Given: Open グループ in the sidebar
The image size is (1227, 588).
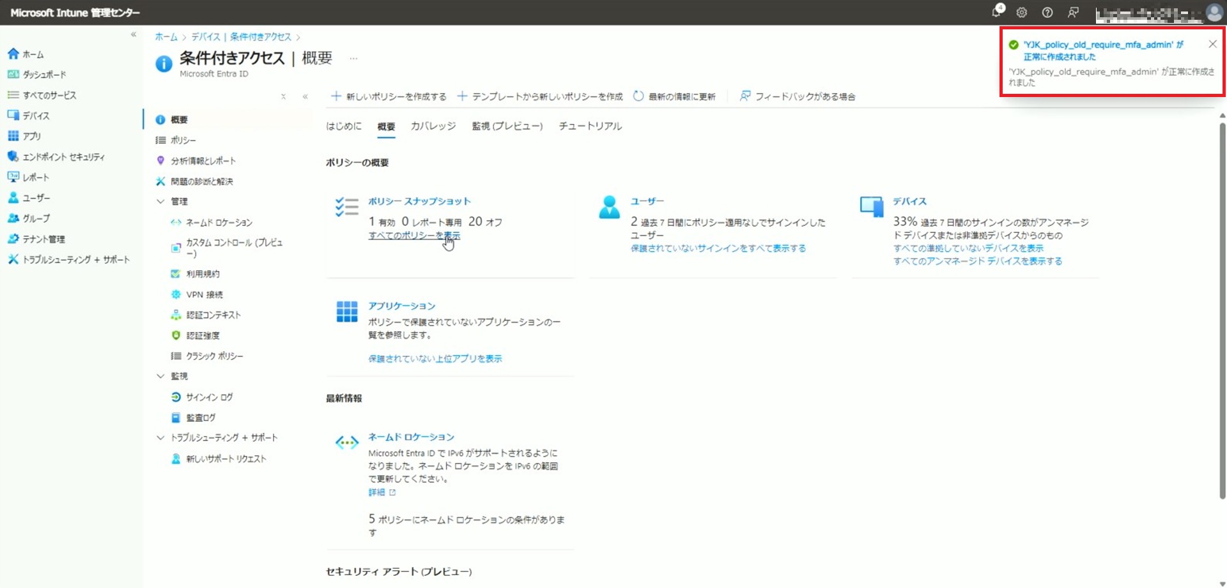Looking at the screenshot, I should tap(36, 218).
